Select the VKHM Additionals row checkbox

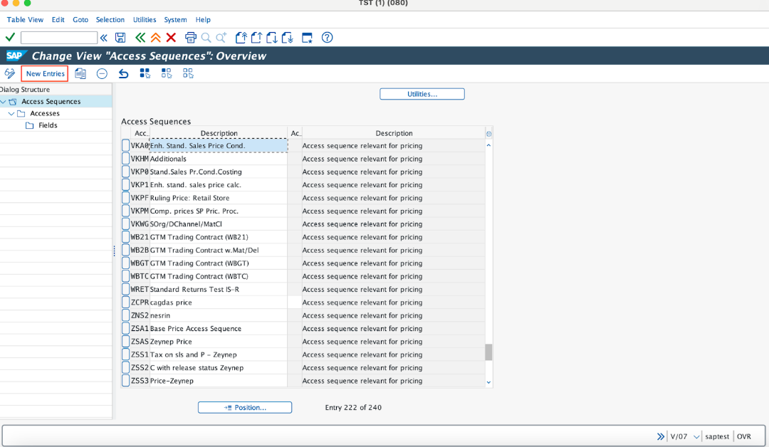click(125, 159)
